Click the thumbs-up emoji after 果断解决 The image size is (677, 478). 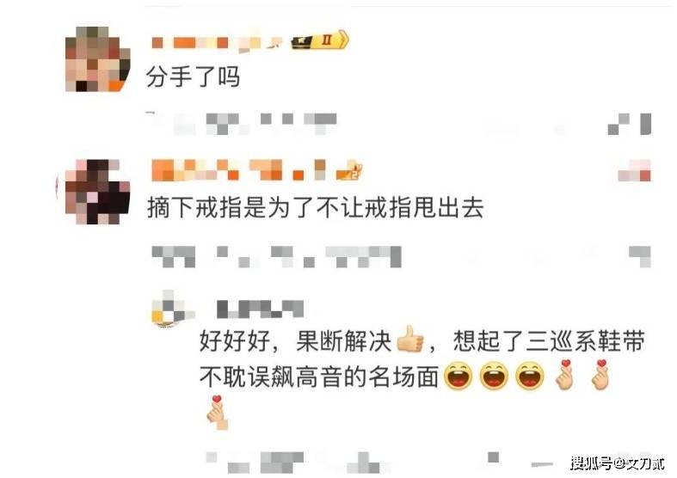click(410, 339)
